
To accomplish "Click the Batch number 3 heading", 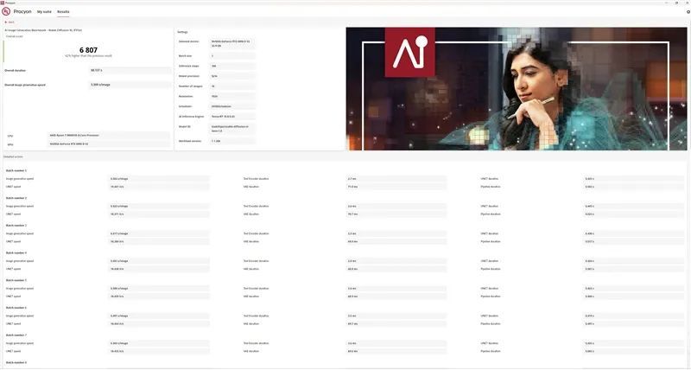I will coord(16,226).
